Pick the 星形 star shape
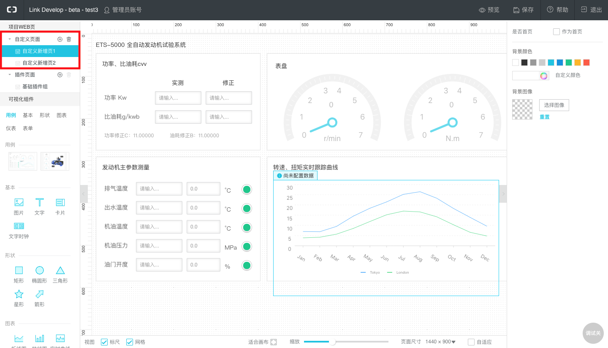Viewport: 608px width, 348px height. [19, 298]
